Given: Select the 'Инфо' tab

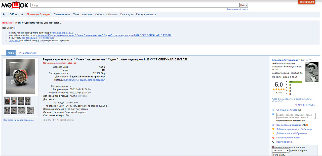Looking at the screenshot, I should pyautogui.click(x=11, y=53).
